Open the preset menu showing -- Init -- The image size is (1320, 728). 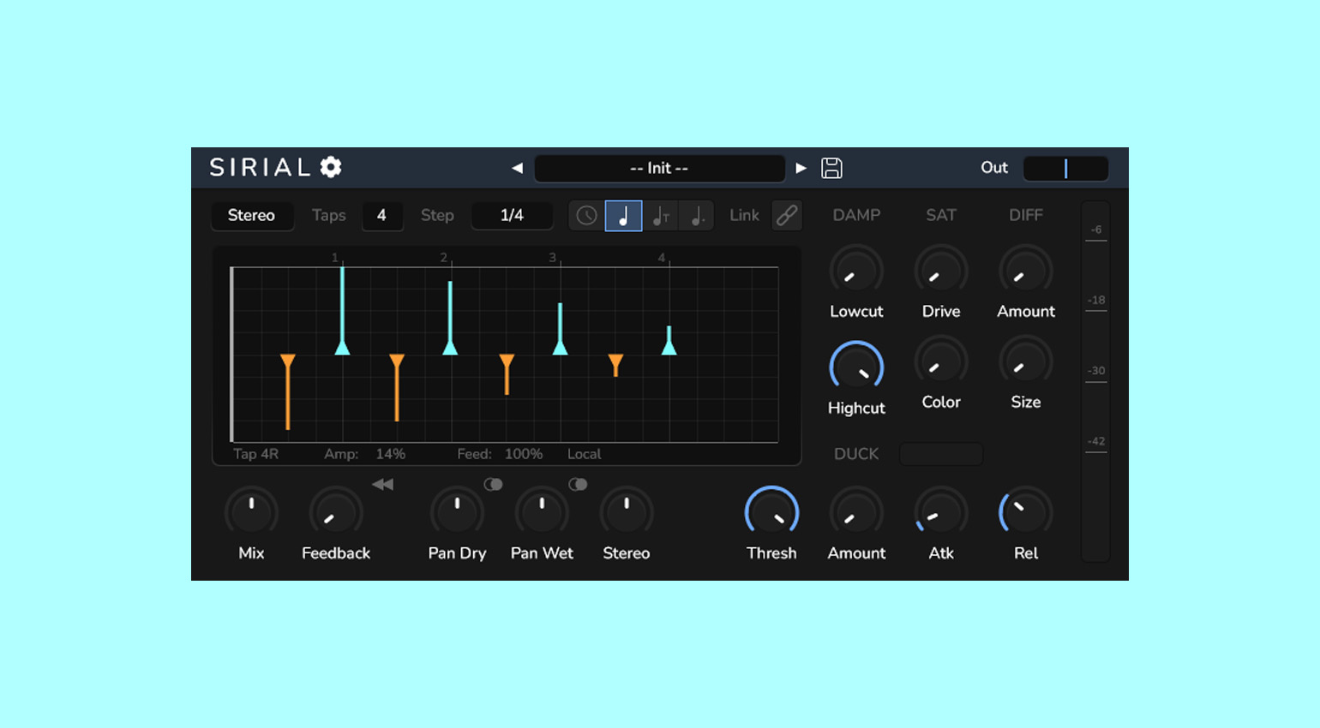pos(659,169)
